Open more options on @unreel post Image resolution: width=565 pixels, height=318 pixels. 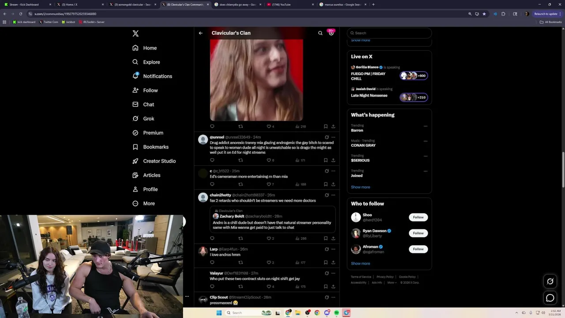[x=333, y=137]
